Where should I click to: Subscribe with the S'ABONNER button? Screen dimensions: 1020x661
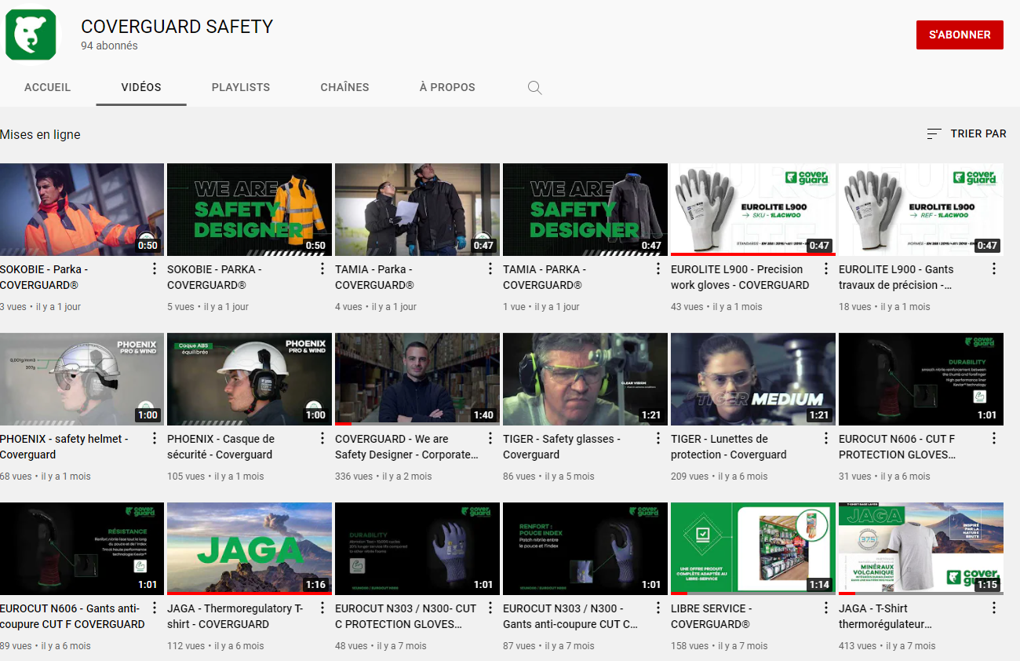click(x=960, y=35)
